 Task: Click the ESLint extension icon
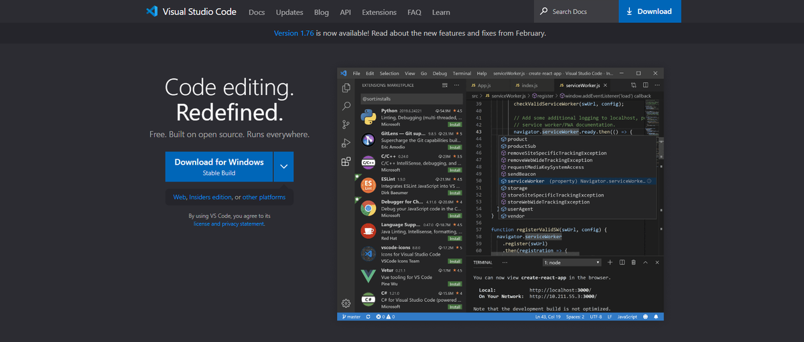coord(368,185)
